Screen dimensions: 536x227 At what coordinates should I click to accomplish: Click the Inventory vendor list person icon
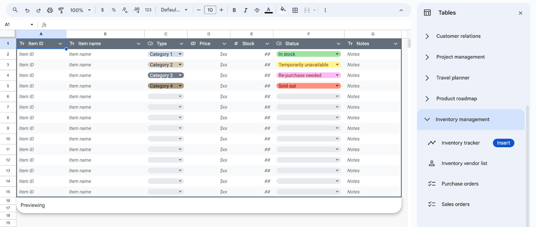pos(432,163)
